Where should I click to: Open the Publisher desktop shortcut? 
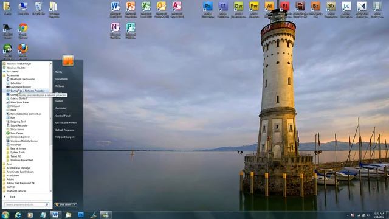click(x=131, y=30)
